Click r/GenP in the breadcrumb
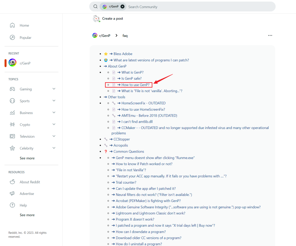Image resolution: width=296 pixels, height=246 pixels. (x=104, y=36)
